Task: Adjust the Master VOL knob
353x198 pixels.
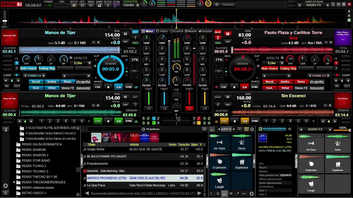Action: click(176, 67)
